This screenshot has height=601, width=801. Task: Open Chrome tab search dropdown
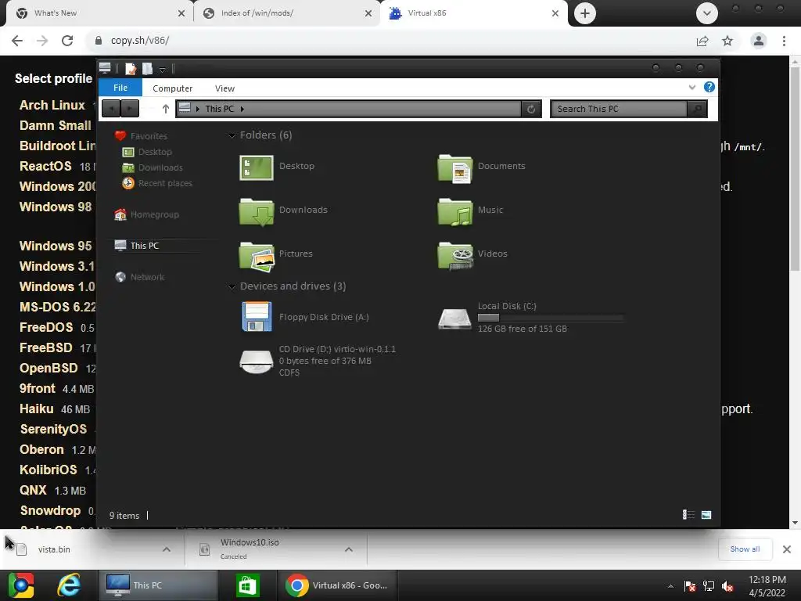707,13
